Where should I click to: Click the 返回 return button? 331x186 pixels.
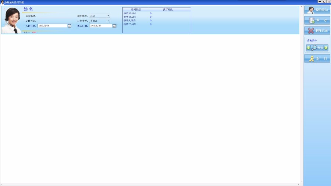tap(317, 58)
